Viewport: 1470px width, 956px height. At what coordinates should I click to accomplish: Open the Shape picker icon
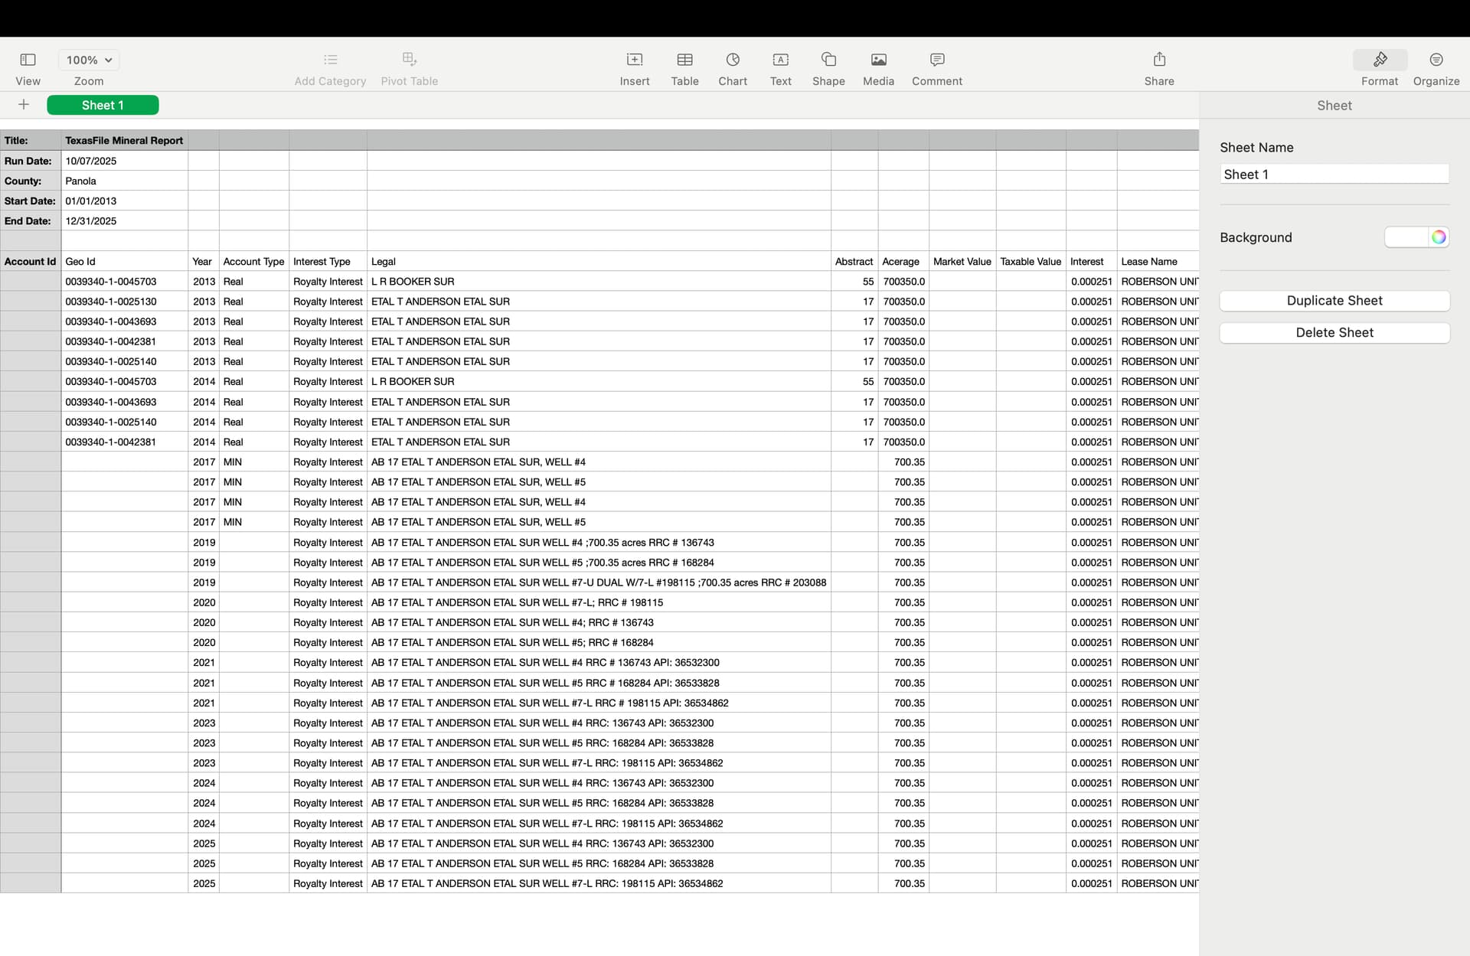tap(828, 60)
